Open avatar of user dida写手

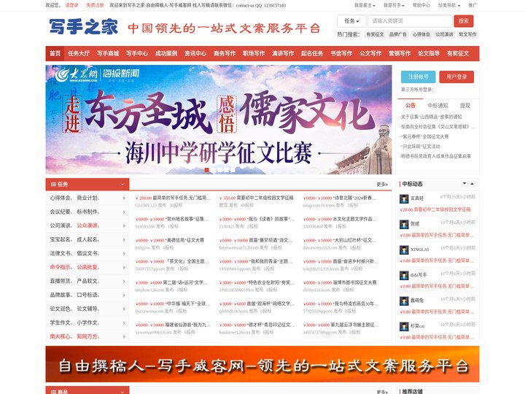pos(404,275)
